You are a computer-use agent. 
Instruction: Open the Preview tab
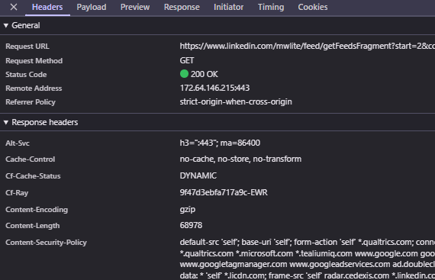tap(135, 7)
